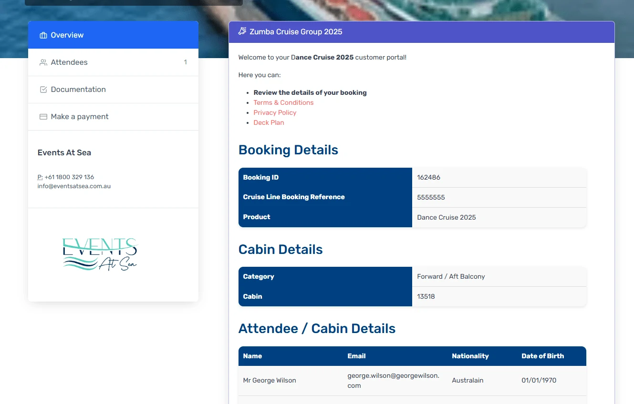This screenshot has width=634, height=404.
Task: Click the Attendees people icon
Action: (x=43, y=62)
